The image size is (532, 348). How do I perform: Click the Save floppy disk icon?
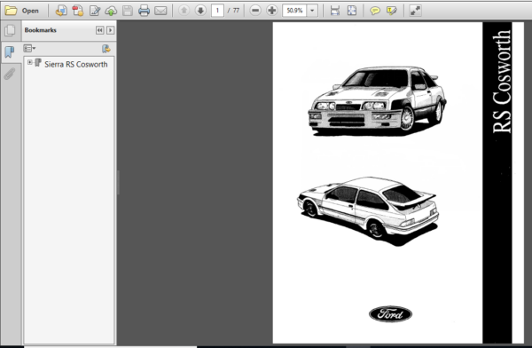tap(128, 11)
